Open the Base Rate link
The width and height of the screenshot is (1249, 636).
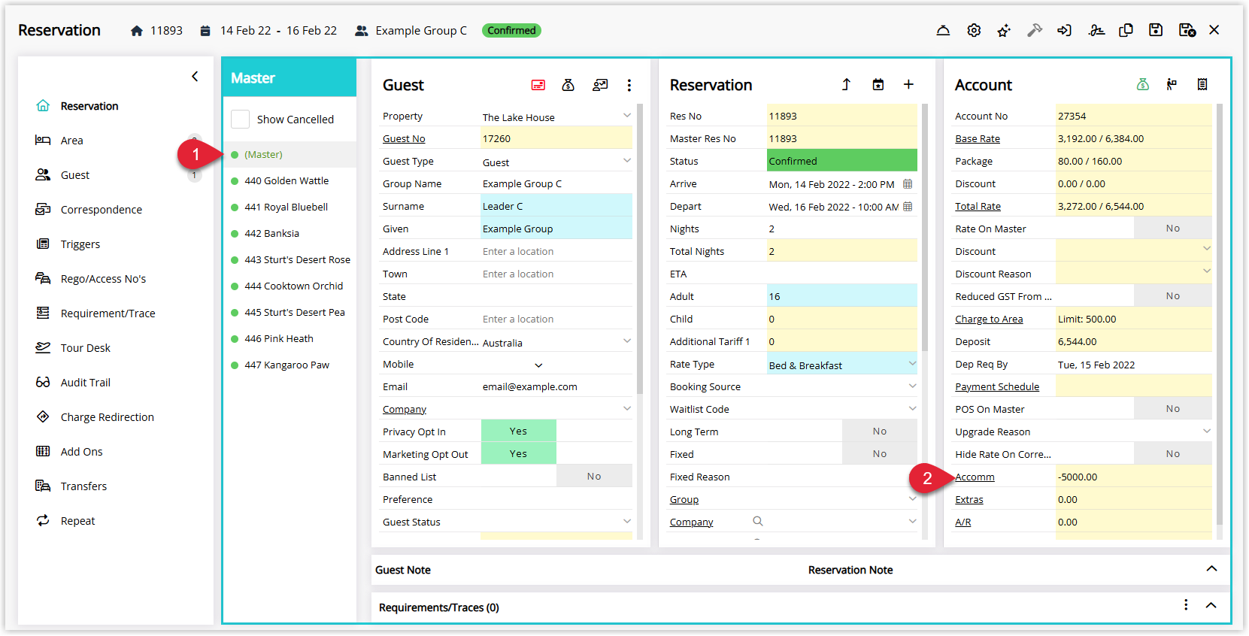(978, 139)
